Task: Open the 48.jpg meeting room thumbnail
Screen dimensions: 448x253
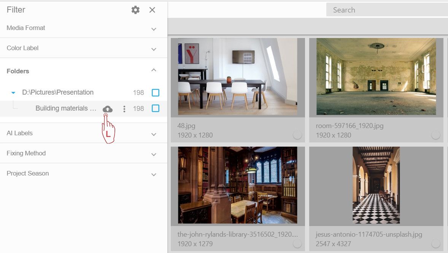Action: (x=238, y=77)
